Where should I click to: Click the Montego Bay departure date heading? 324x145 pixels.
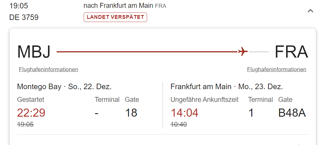tap(65, 87)
